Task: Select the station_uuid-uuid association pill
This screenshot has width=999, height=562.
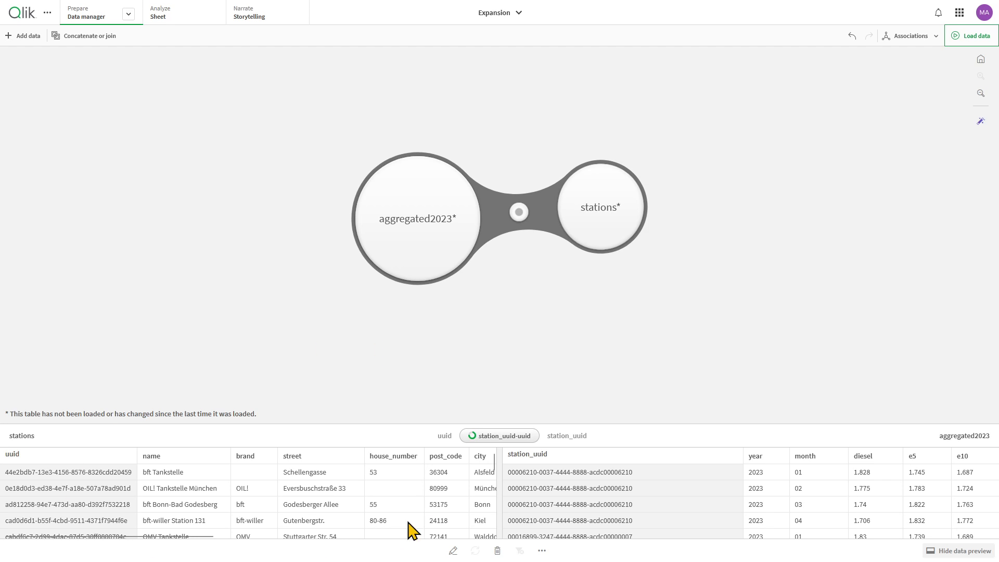Action: (499, 436)
